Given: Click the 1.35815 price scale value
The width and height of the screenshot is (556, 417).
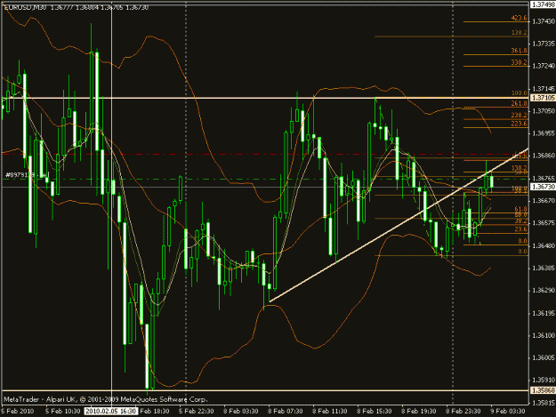Looking at the screenshot, I should click(544, 403).
